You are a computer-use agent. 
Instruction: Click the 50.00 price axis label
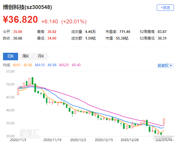[x=10, y=85]
